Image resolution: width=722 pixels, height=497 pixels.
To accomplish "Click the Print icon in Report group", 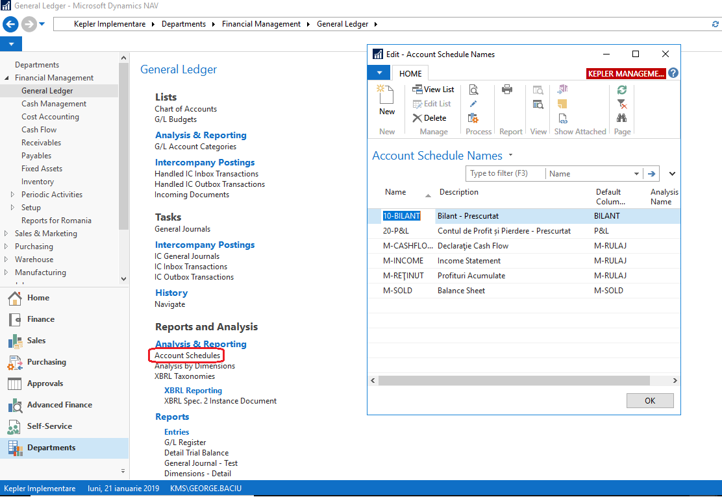I will [507, 90].
